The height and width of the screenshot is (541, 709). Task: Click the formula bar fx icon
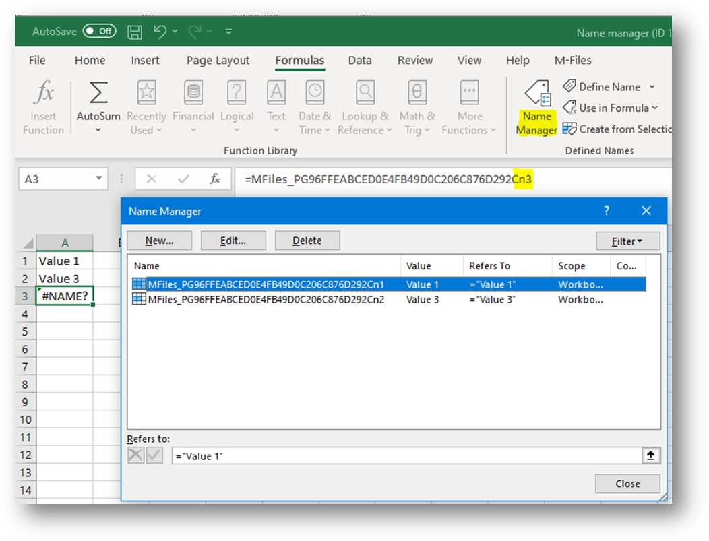pos(215,179)
